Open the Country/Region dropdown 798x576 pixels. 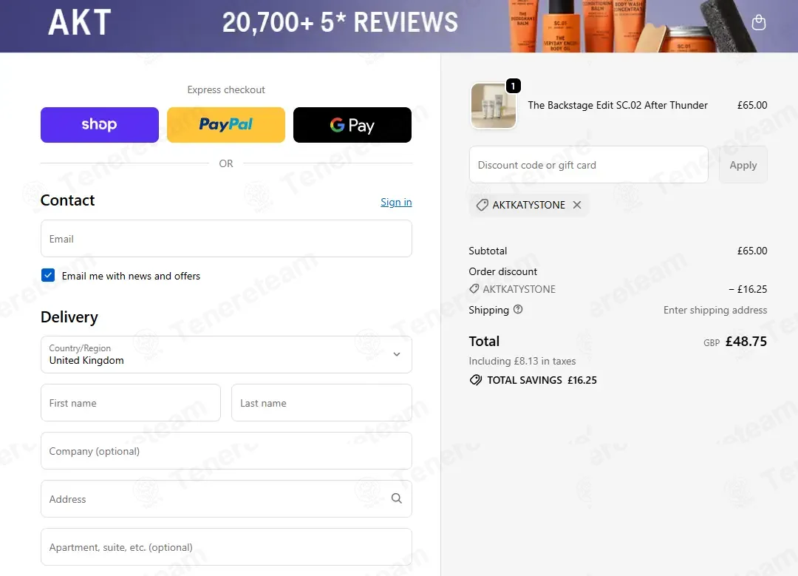click(227, 354)
